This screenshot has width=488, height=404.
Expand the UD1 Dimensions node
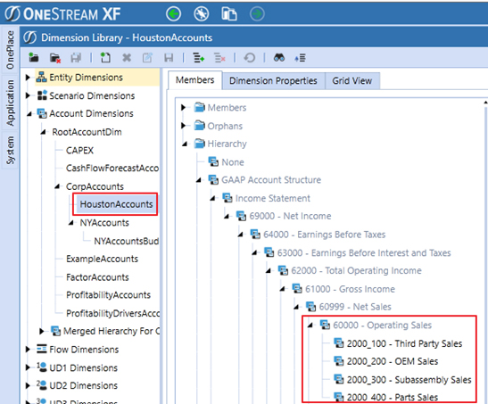[28, 367]
